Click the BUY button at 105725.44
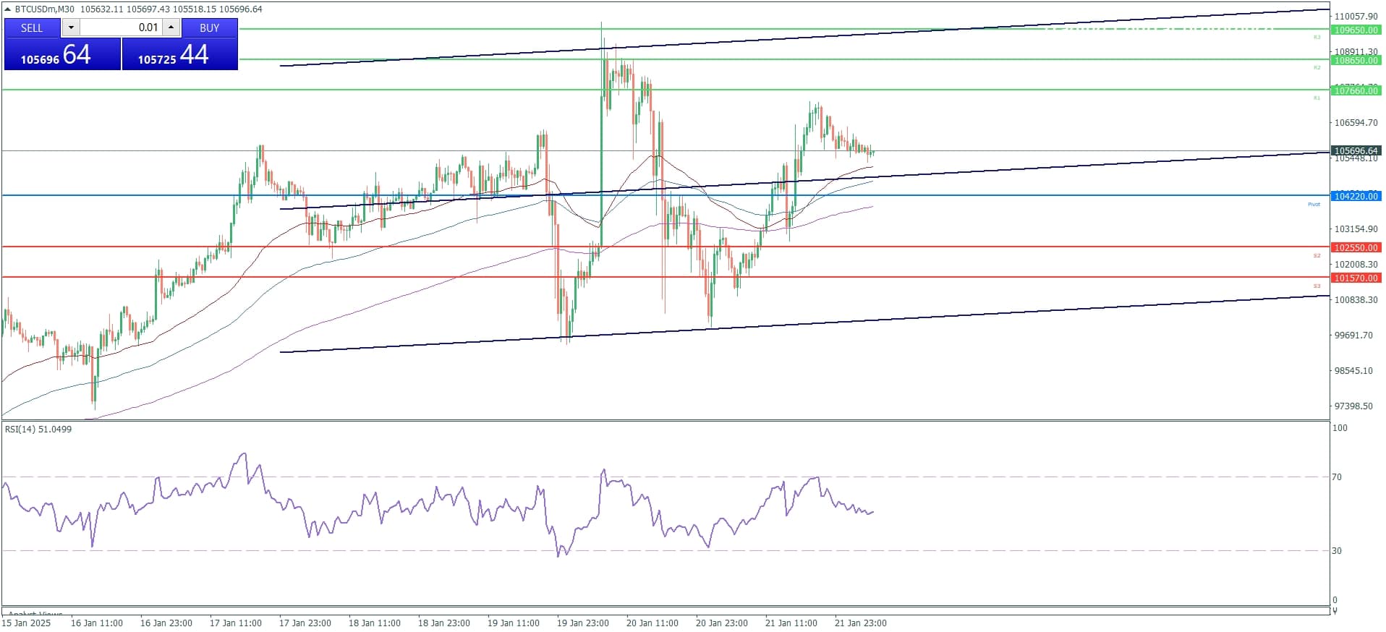1386x632 pixels. [x=179, y=54]
